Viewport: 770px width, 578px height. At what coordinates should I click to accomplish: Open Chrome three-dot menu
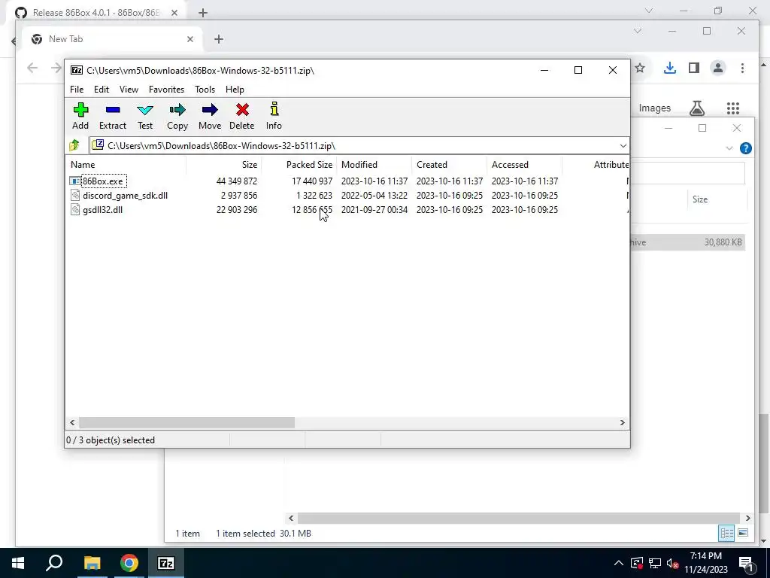pos(742,68)
